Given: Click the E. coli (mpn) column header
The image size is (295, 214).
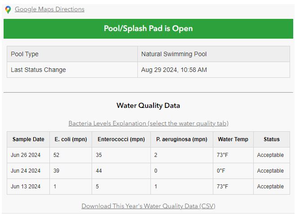Looking at the screenshot, I should 70,139.
